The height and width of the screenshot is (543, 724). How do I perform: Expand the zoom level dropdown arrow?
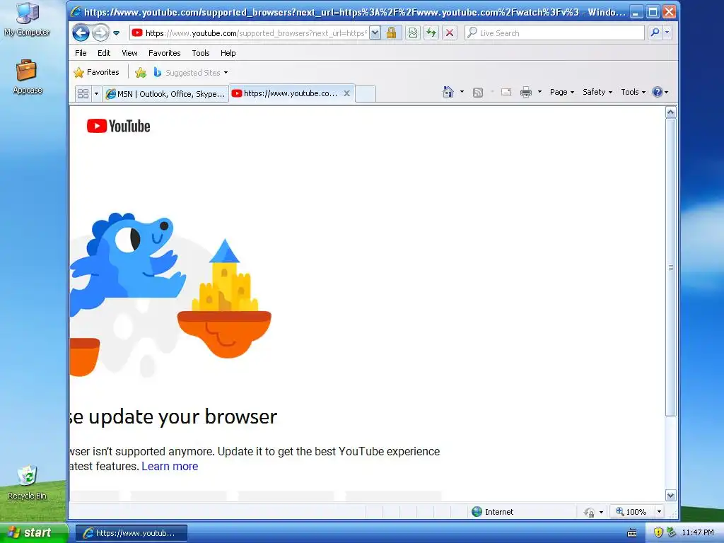tap(659, 512)
